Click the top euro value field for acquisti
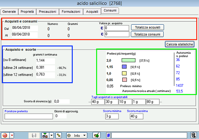Image resolution: width=199 pixels, height=139 pixels. (117, 28)
